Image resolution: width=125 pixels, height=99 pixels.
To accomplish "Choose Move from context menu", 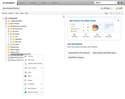I will pyautogui.click(x=33, y=76).
